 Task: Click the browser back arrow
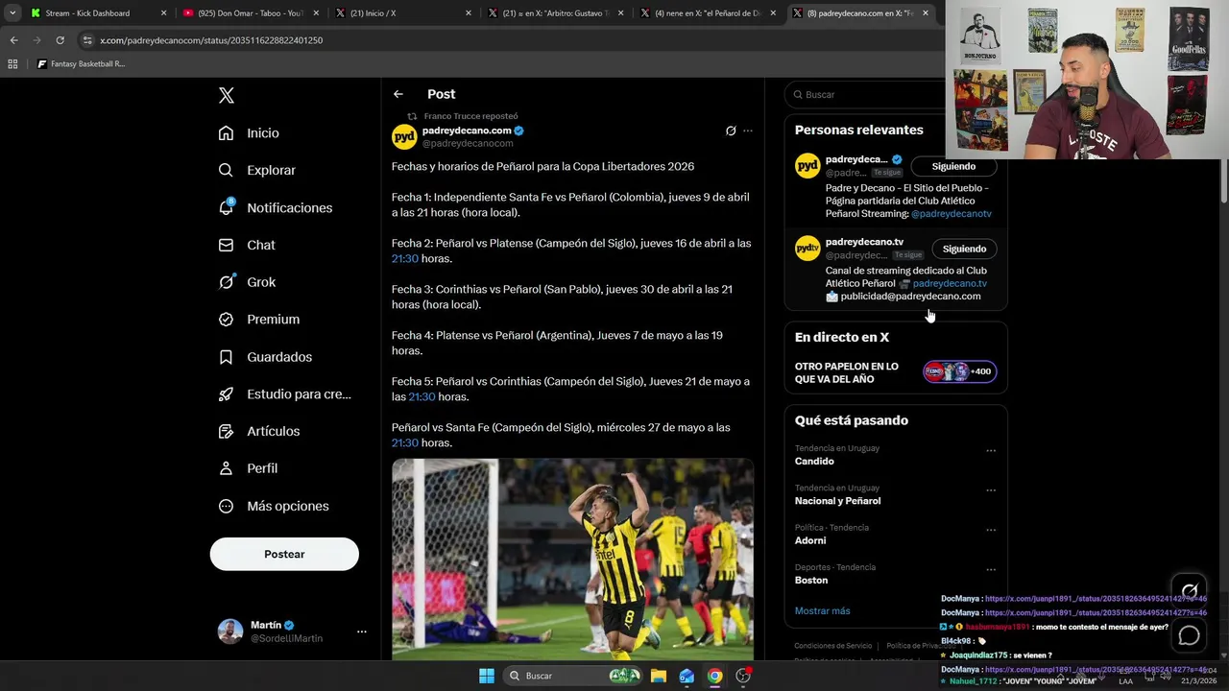(13, 40)
